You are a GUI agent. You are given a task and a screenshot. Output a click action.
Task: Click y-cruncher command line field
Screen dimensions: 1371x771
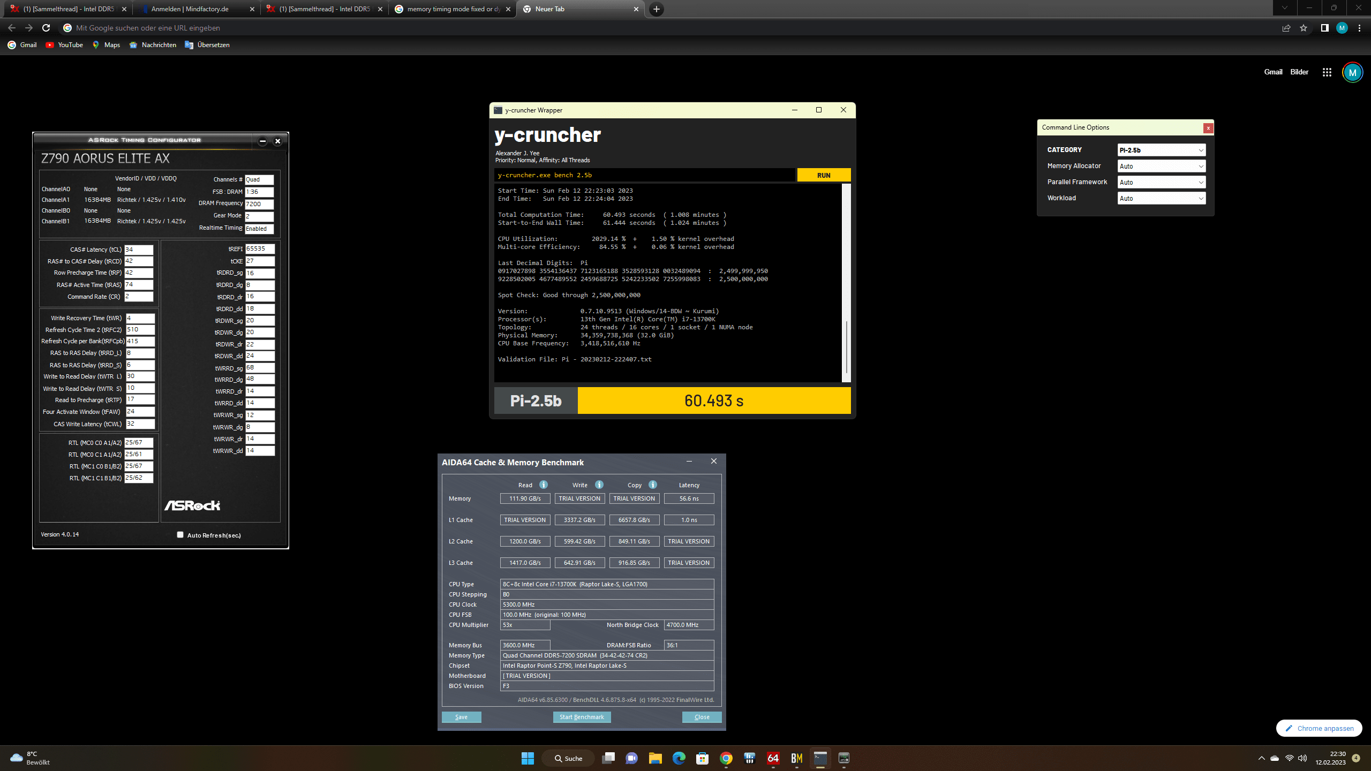click(644, 175)
